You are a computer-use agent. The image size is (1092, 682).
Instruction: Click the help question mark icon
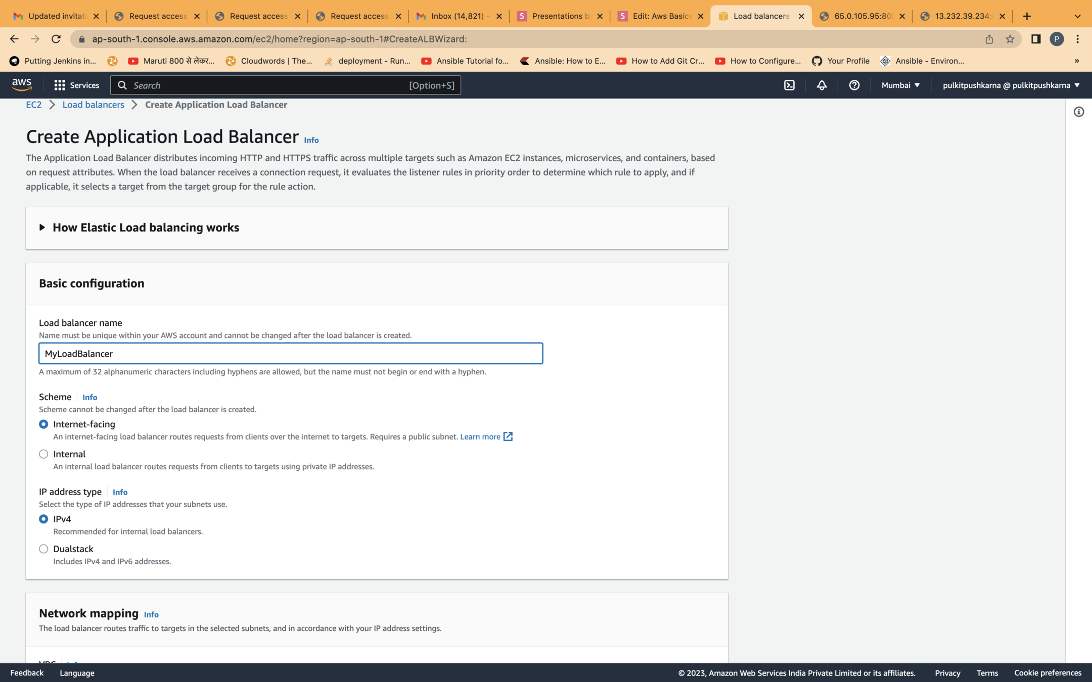(x=854, y=85)
